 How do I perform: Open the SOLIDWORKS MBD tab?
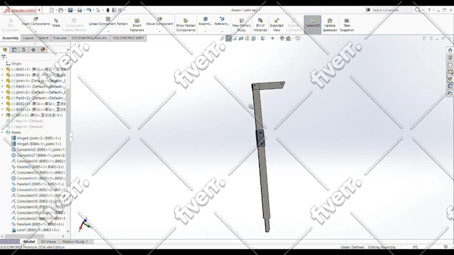(128, 38)
